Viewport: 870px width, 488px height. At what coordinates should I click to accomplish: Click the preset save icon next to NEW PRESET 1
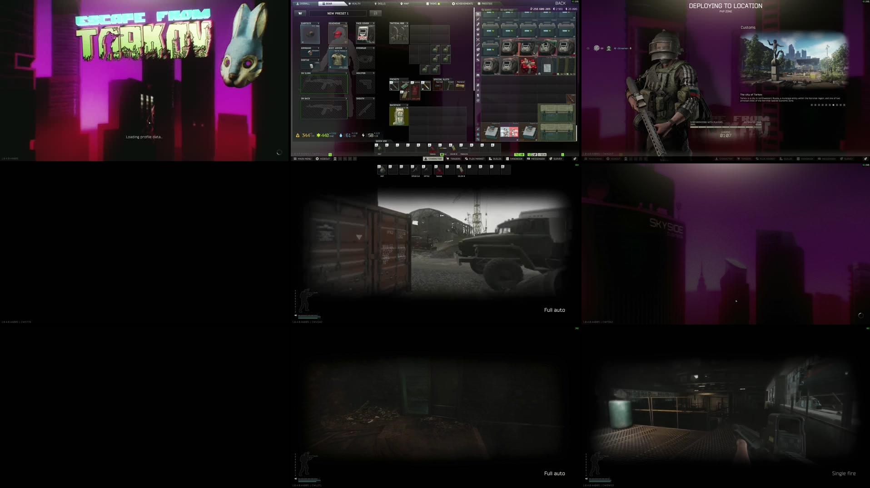(x=375, y=13)
